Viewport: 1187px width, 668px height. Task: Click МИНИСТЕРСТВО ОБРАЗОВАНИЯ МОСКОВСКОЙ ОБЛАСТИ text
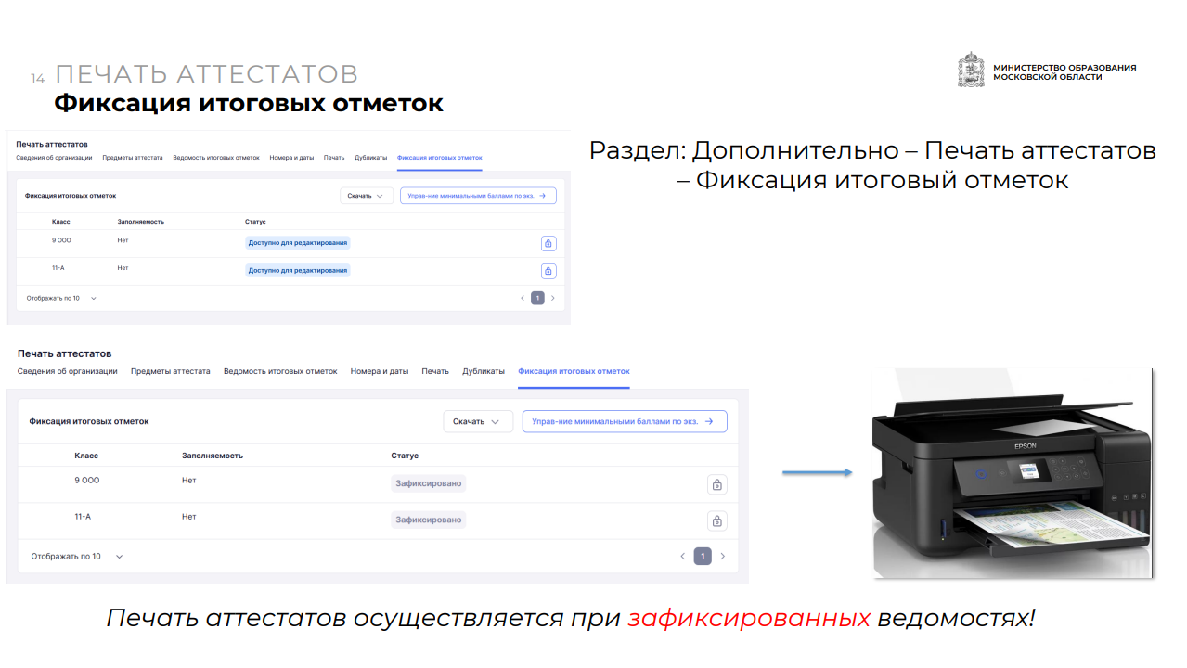point(1064,72)
